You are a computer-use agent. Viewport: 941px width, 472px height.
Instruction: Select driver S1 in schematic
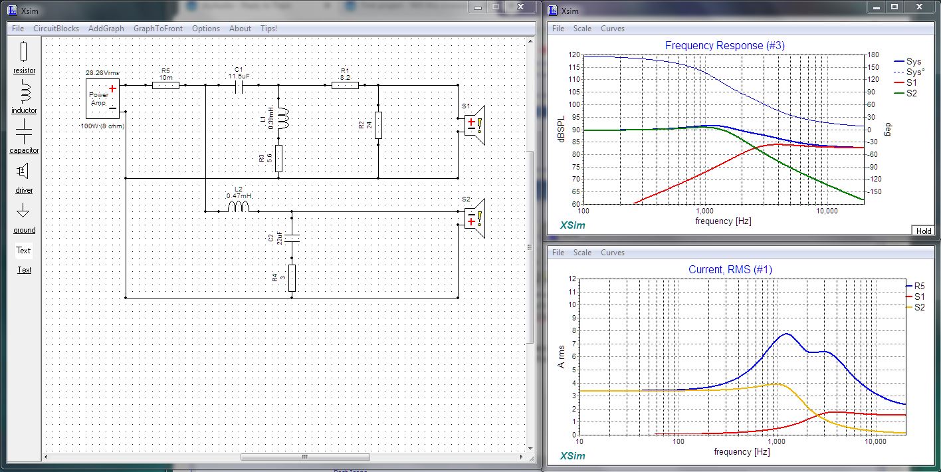click(476, 125)
